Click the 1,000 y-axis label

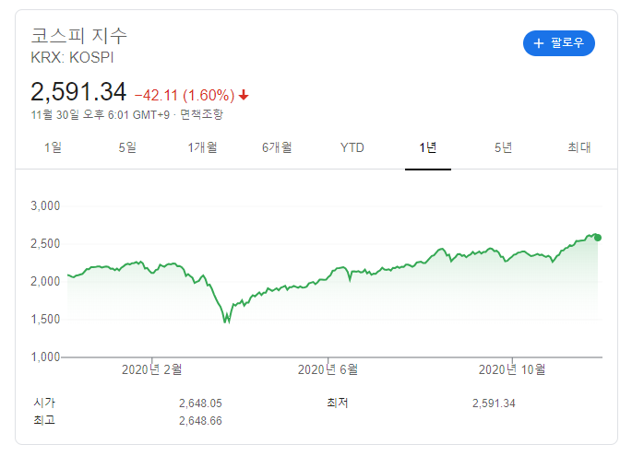45,357
